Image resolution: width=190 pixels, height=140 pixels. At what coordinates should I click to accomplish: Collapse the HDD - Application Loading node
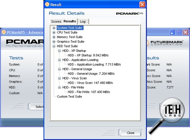coord(59,60)
